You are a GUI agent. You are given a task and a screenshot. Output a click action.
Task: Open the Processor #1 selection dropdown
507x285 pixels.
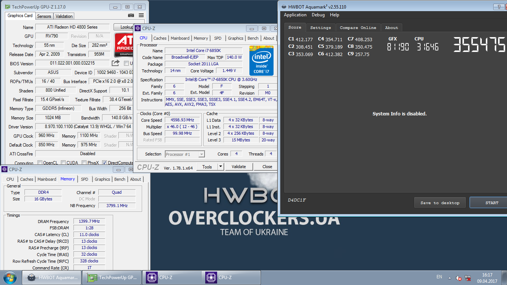coord(185,154)
